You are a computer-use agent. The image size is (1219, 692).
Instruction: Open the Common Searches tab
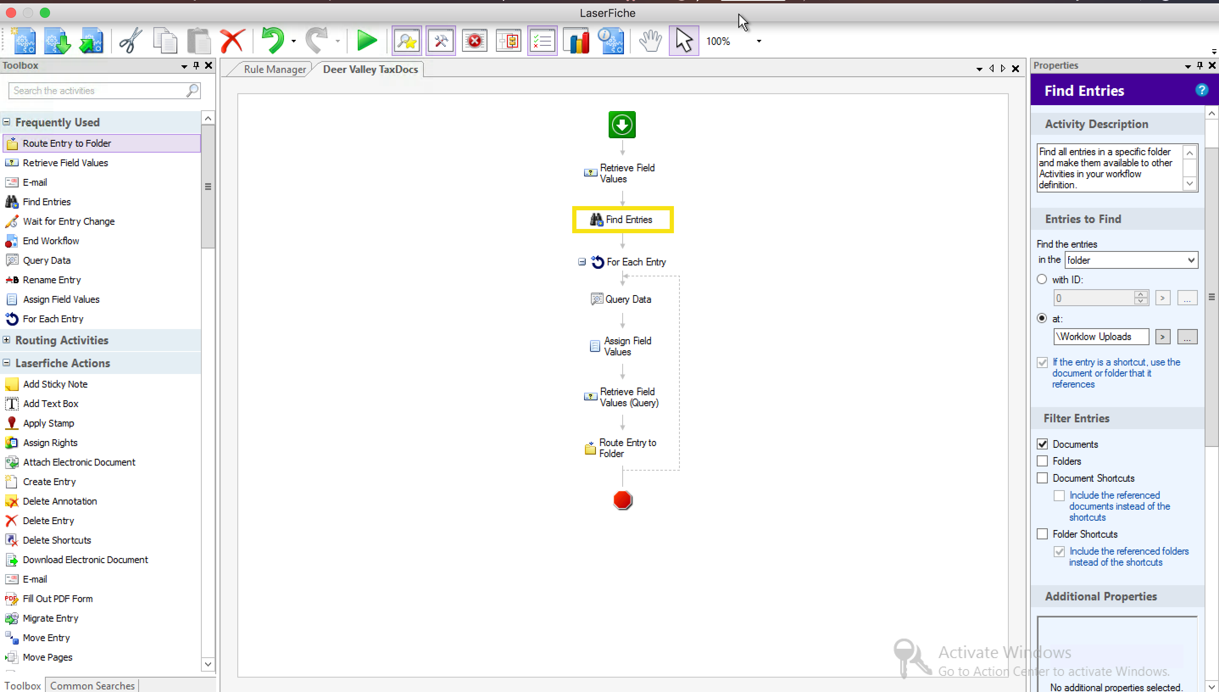coord(92,685)
